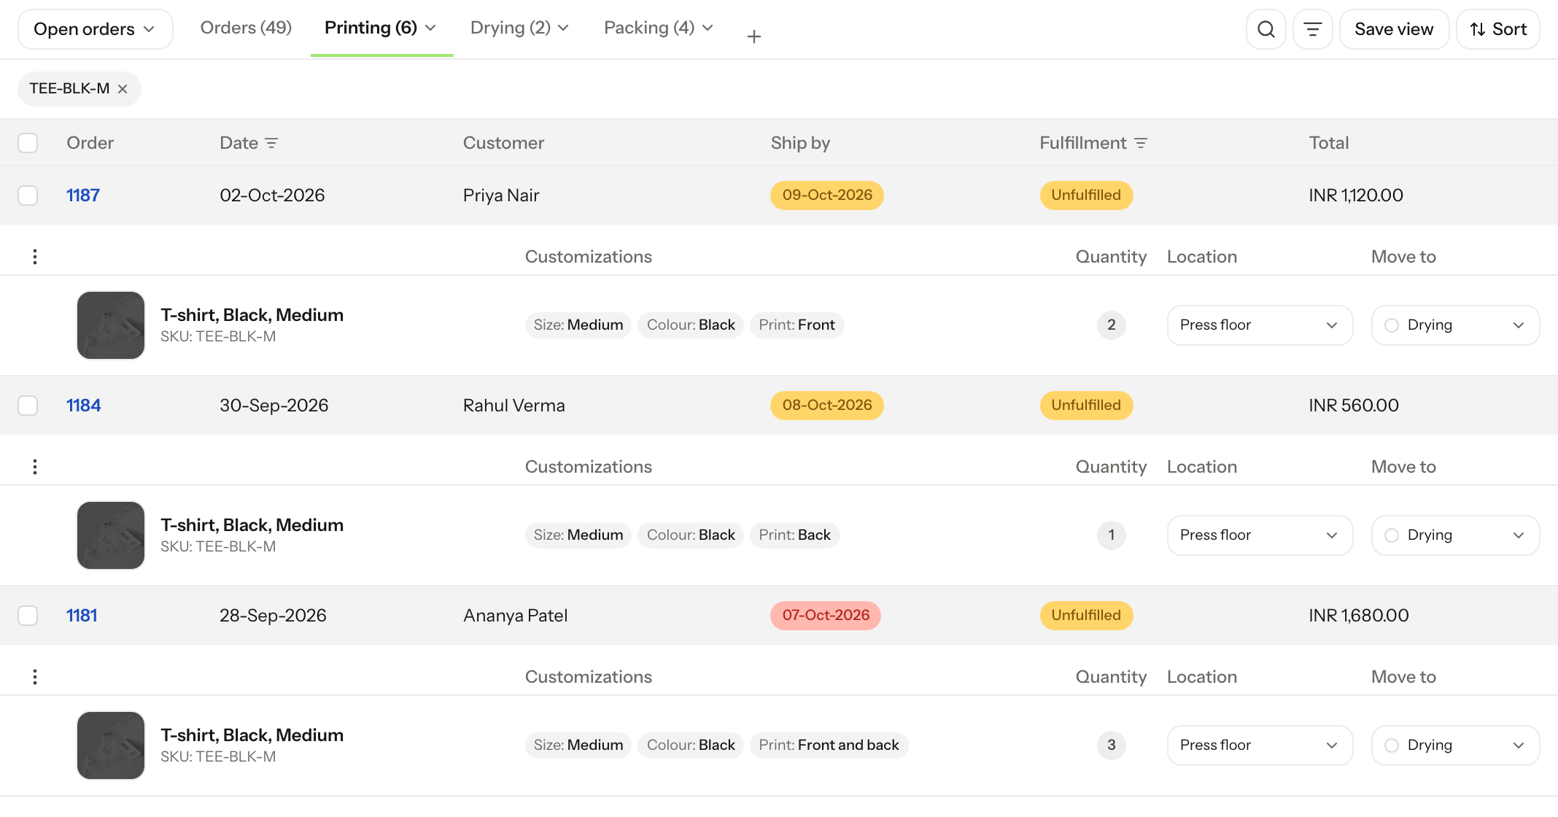Open order link 1184
Image resolution: width=1558 pixels, height=817 pixels.
[x=84, y=406]
